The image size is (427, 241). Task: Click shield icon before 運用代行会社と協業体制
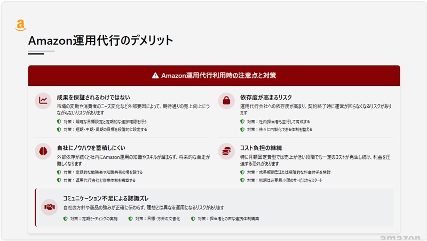(59, 180)
